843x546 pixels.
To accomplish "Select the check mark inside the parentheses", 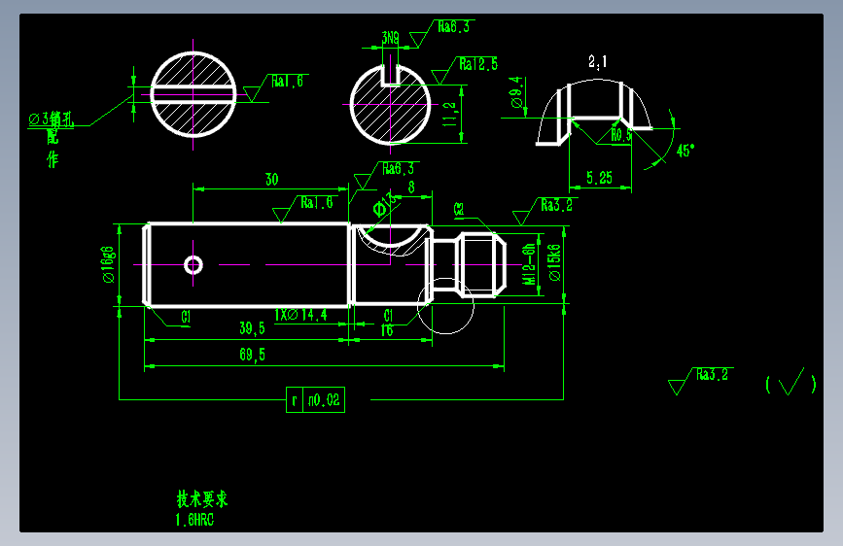I will 790,382.
